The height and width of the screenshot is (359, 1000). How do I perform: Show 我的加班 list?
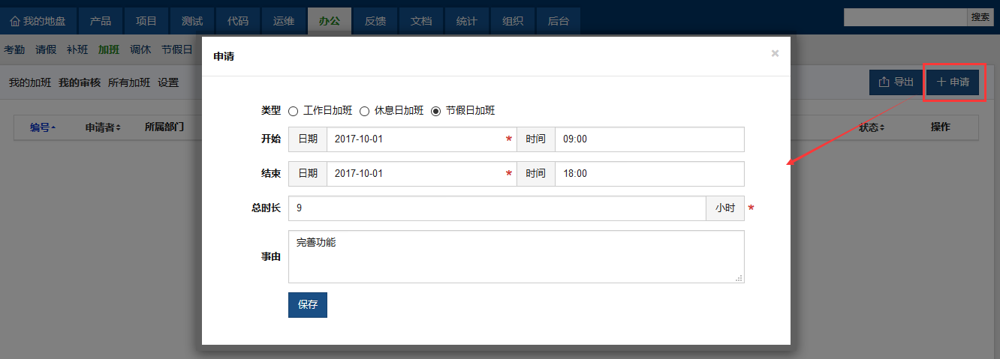coord(30,82)
